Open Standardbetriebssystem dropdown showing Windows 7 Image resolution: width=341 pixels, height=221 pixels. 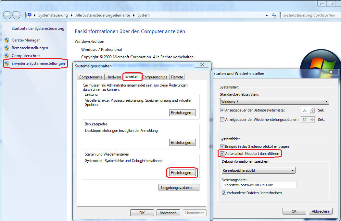tap(274, 101)
